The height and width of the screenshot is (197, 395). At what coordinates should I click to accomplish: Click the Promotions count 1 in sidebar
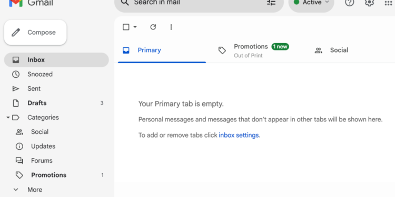102,175
